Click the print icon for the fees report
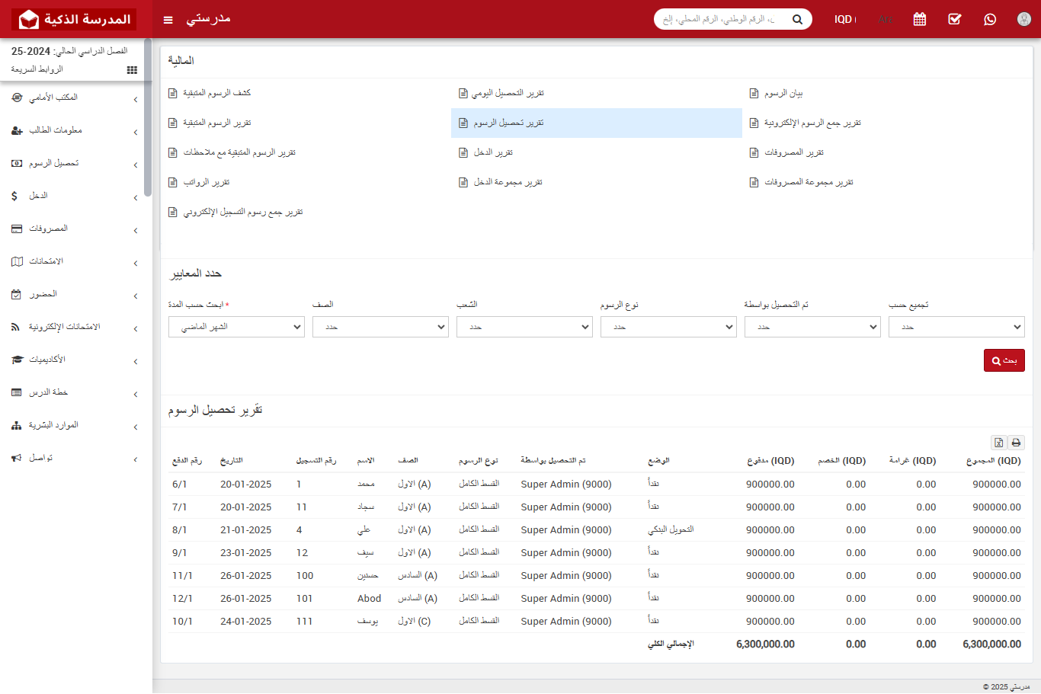Screen dimensions: 1041x694 [1015, 442]
